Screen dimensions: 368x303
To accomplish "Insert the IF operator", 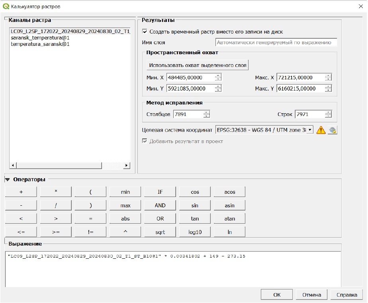I will (x=160, y=192).
